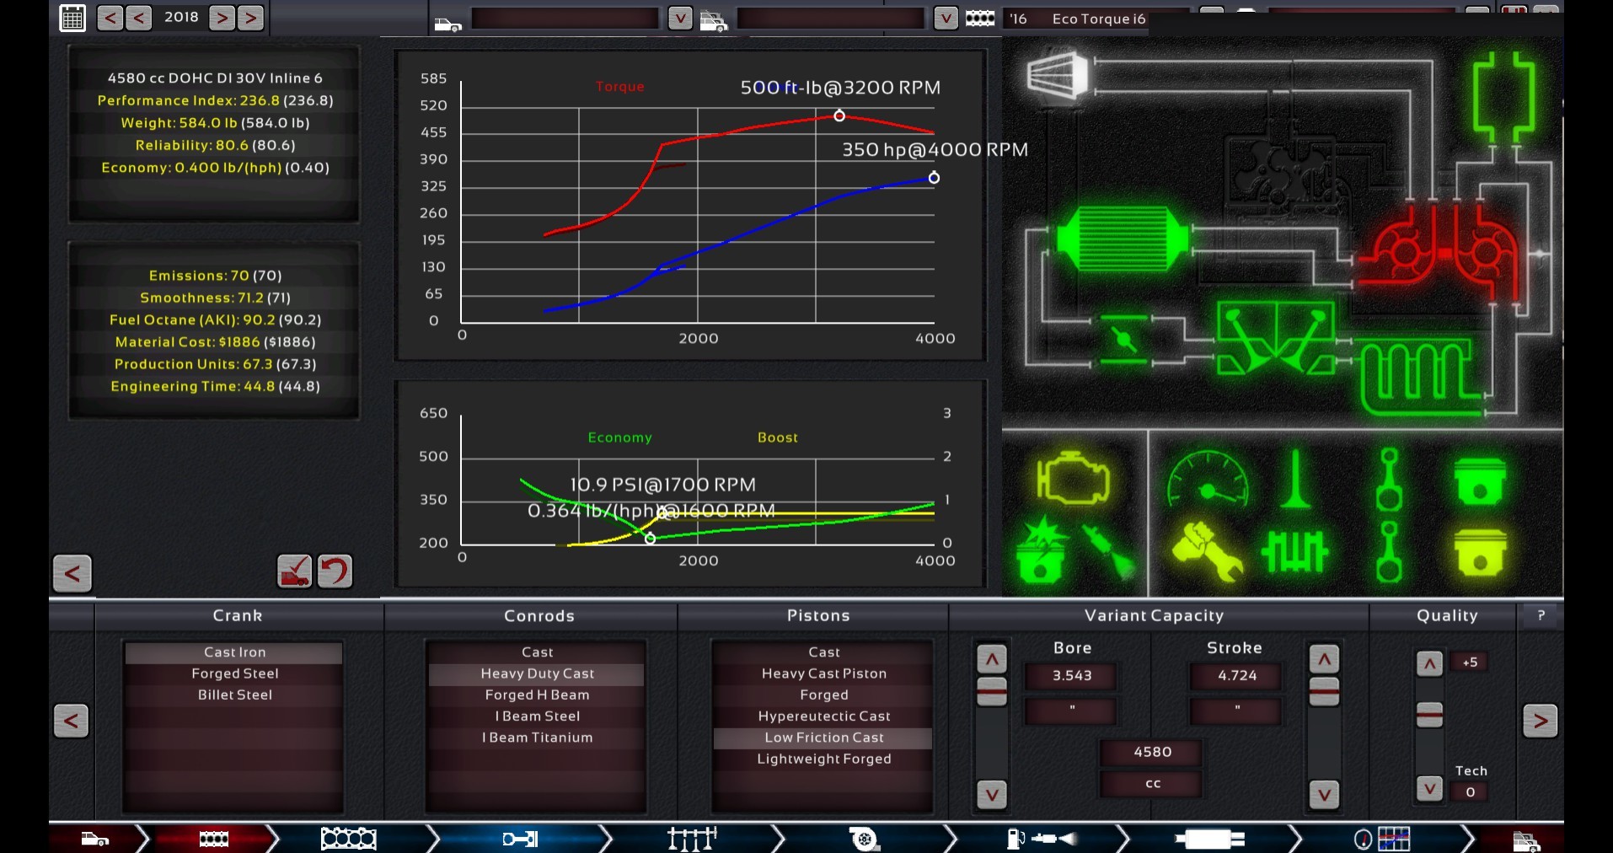The height and width of the screenshot is (853, 1613).
Task: Open the car trim dropdown arrow
Action: [946, 18]
